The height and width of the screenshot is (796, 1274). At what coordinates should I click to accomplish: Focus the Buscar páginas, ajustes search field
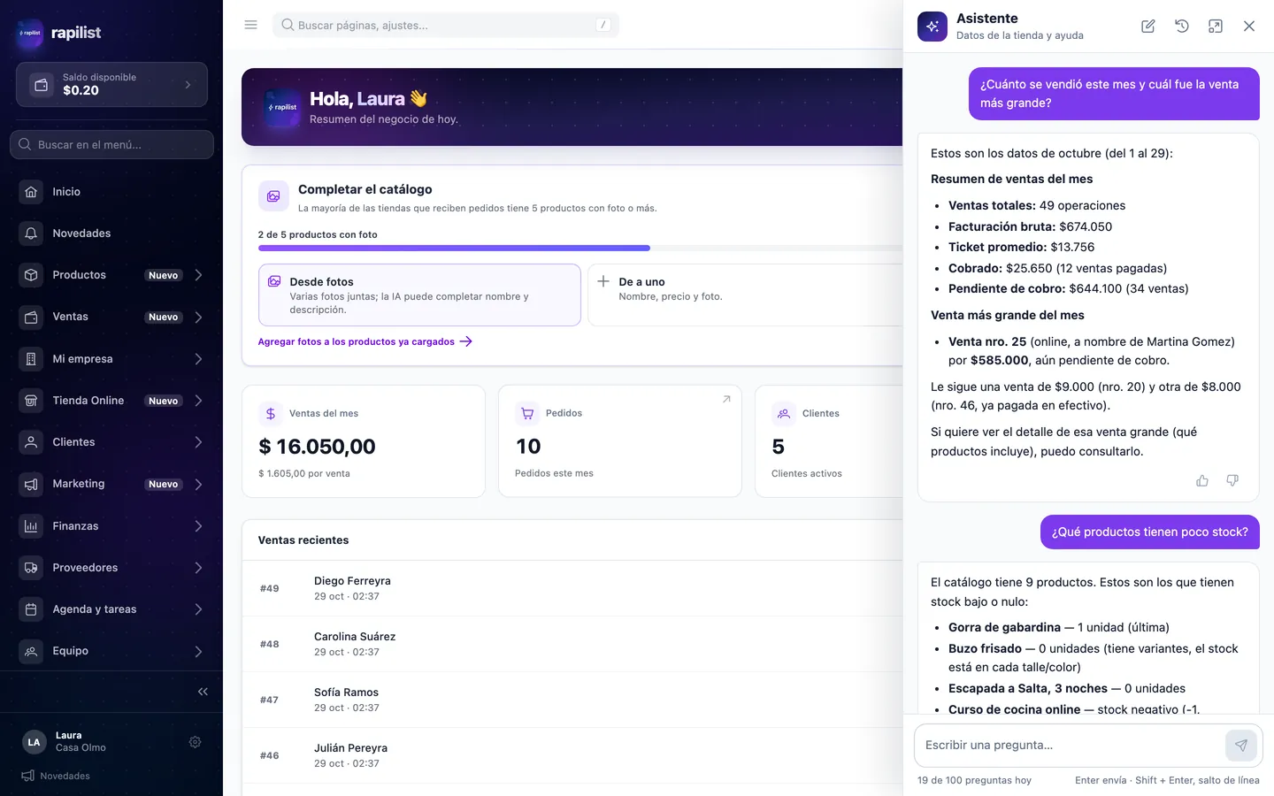click(x=446, y=25)
